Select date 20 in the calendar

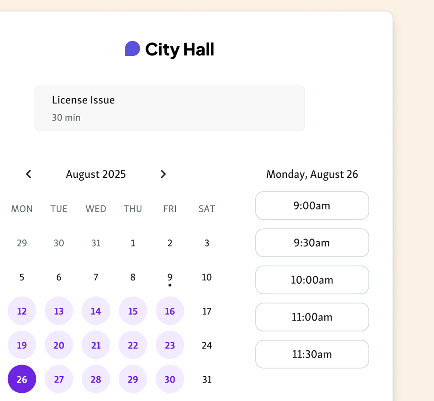click(59, 345)
